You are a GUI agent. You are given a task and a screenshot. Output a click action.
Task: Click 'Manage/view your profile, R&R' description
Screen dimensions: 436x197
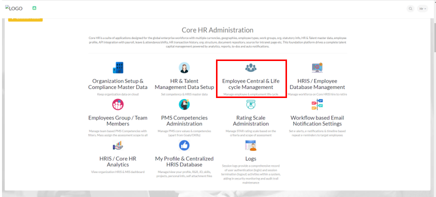(184, 174)
